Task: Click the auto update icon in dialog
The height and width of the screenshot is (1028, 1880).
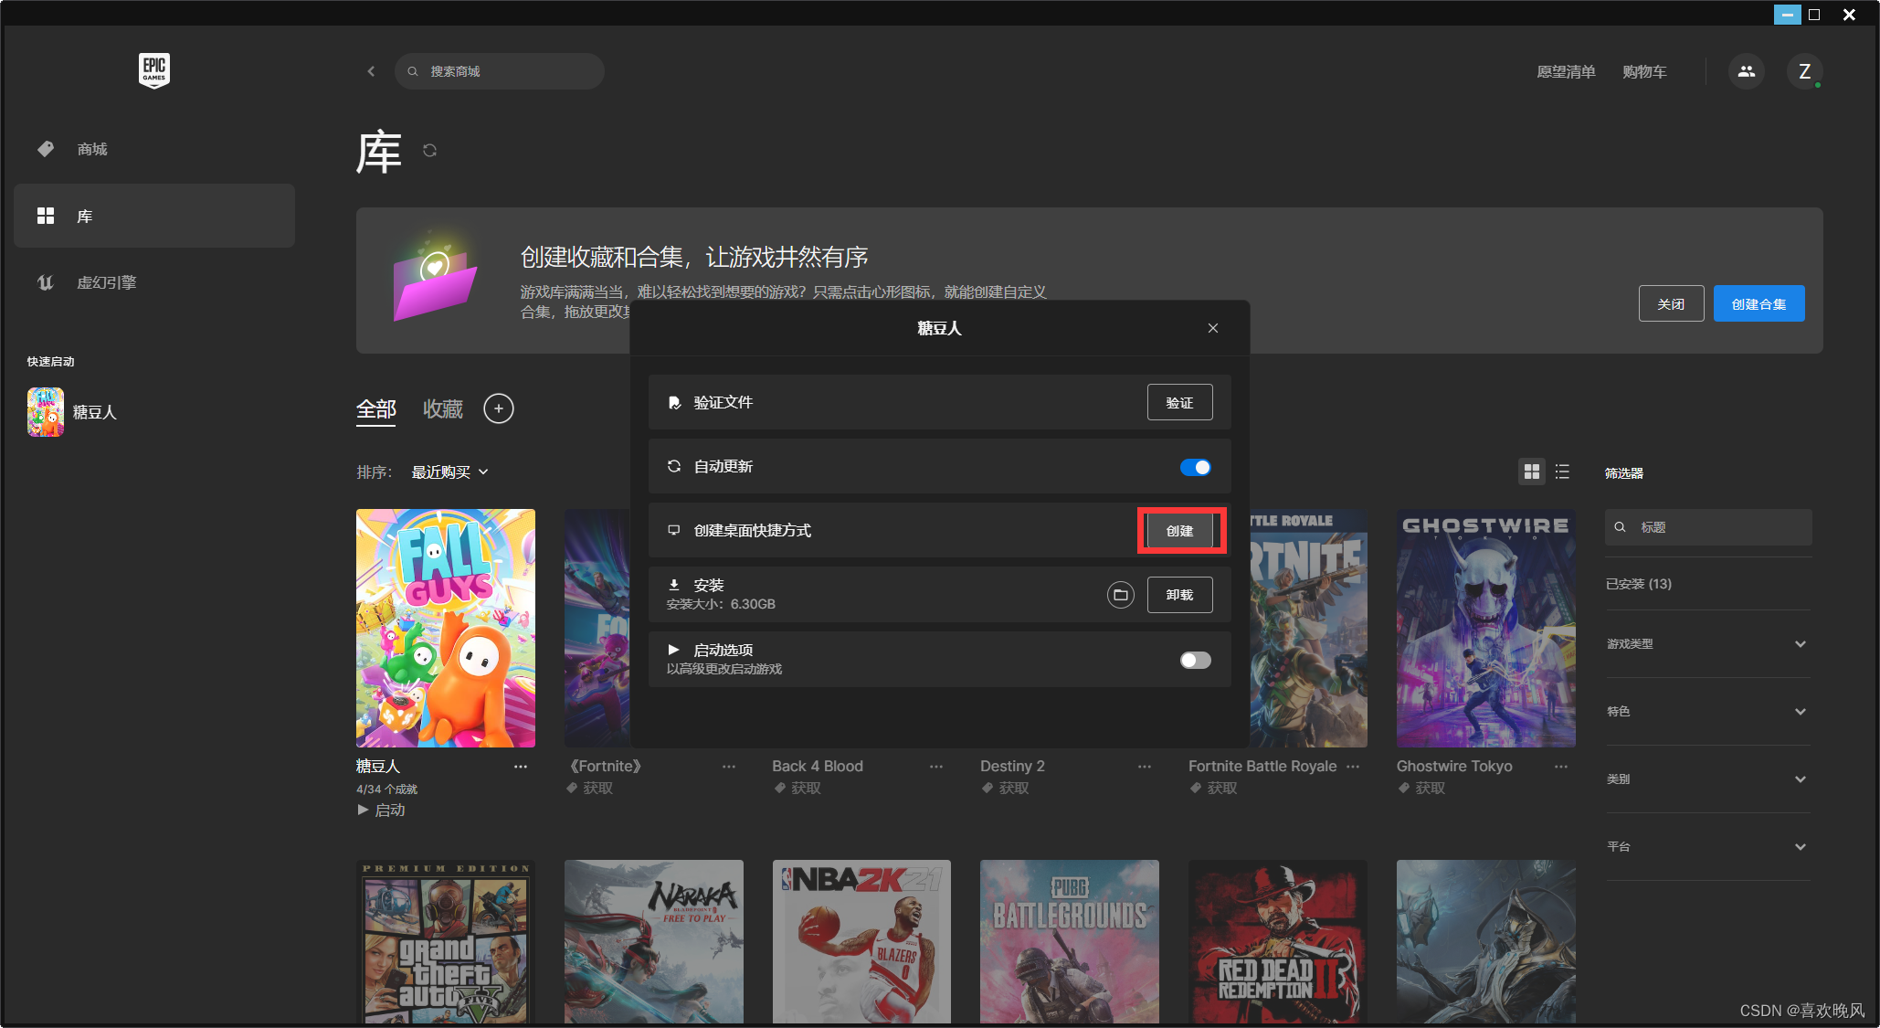Action: tap(674, 466)
